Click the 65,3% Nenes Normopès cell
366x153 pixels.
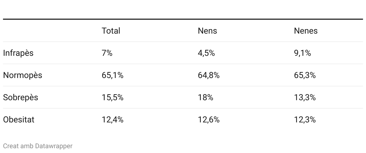pyautogui.click(x=305, y=75)
